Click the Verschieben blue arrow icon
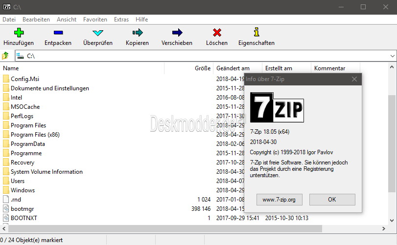The width and height of the screenshot is (397, 245). pos(177,33)
